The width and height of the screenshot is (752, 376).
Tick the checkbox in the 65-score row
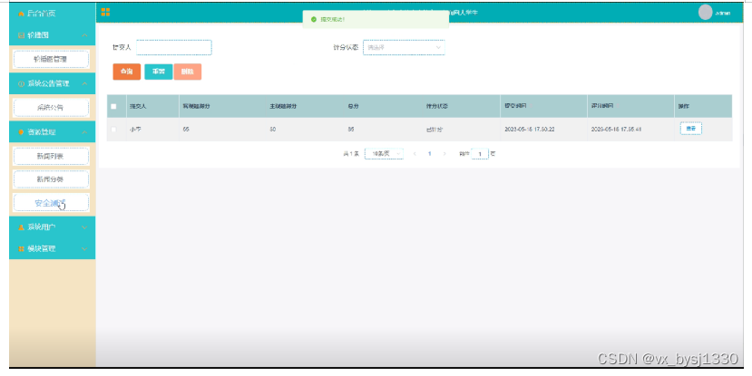pos(113,130)
